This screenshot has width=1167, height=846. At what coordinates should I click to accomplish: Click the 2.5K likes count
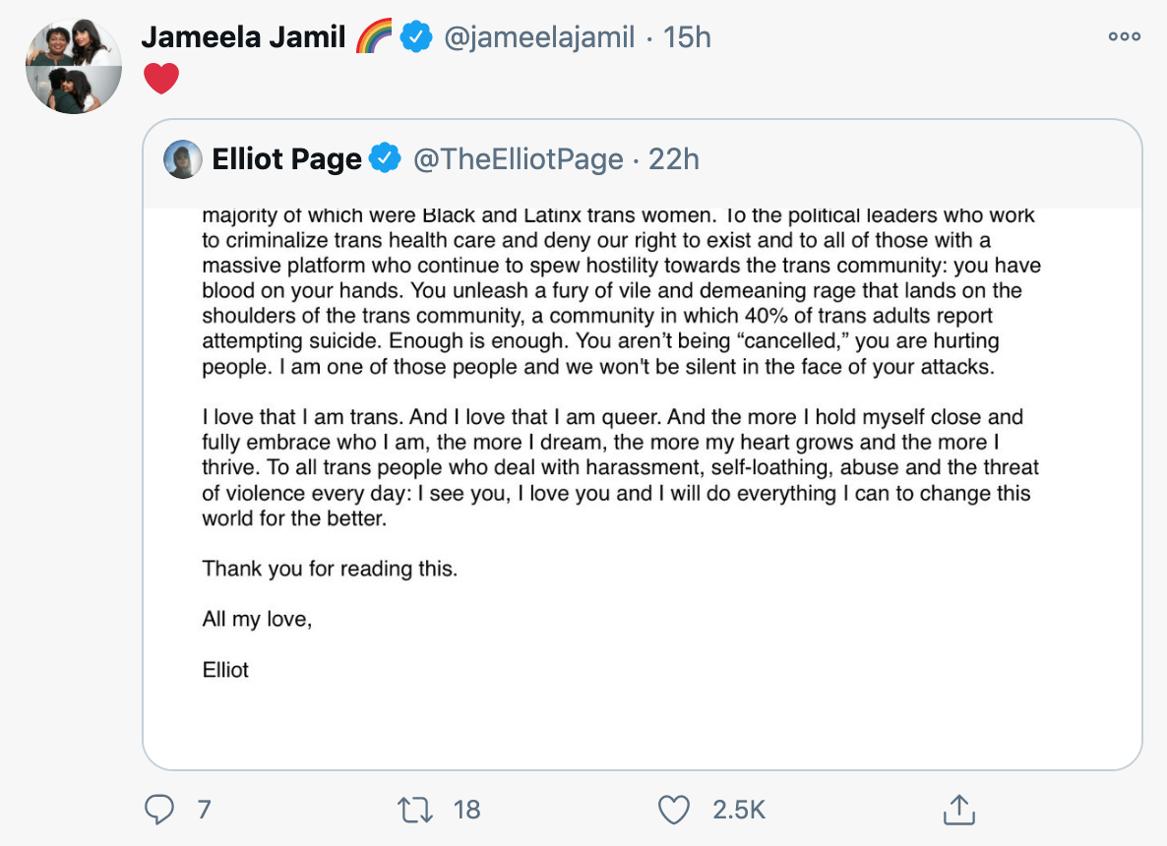[736, 810]
